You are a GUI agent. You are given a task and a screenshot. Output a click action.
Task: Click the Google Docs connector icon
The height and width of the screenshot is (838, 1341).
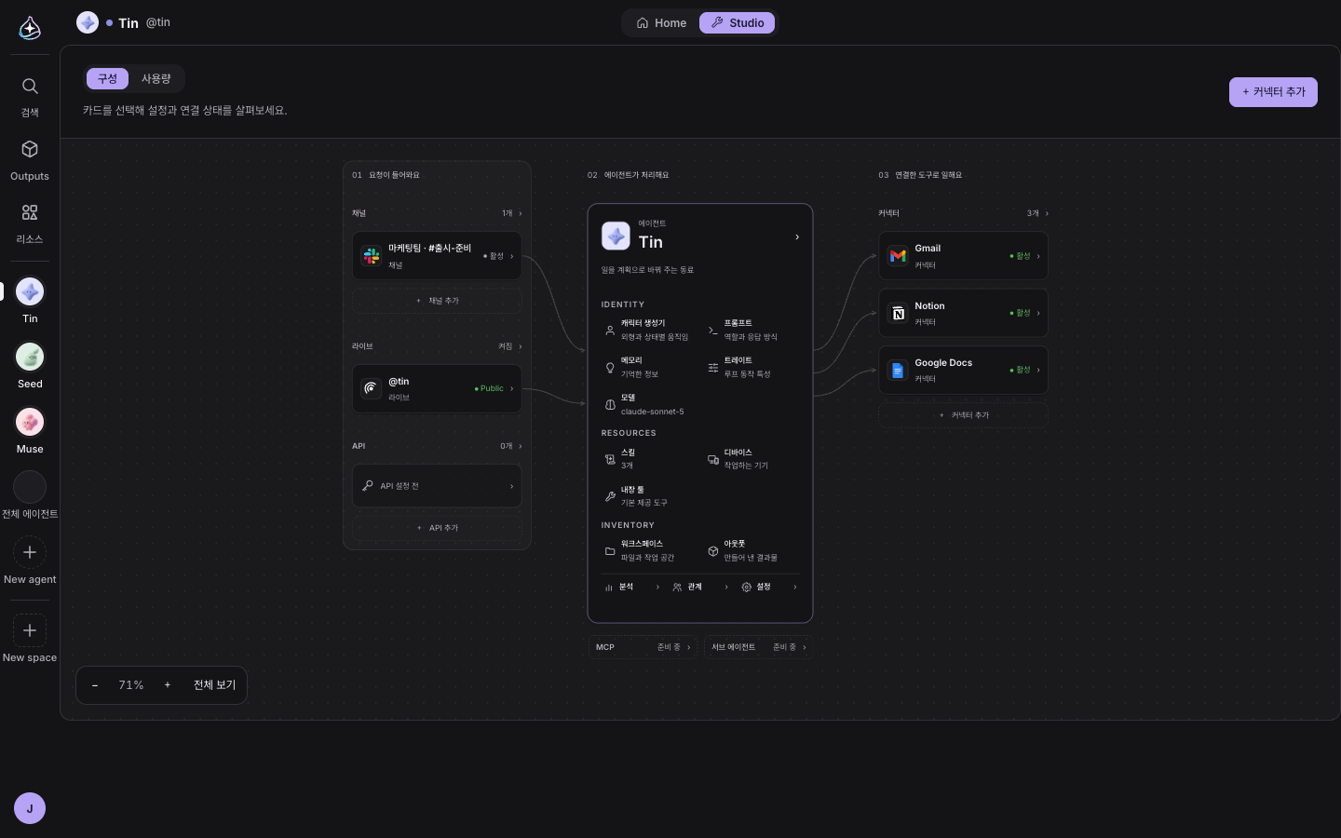tap(898, 371)
